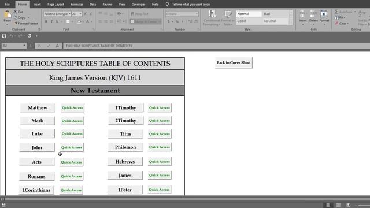
Task: Click Quick Access beside Titus
Action: (x=160, y=133)
